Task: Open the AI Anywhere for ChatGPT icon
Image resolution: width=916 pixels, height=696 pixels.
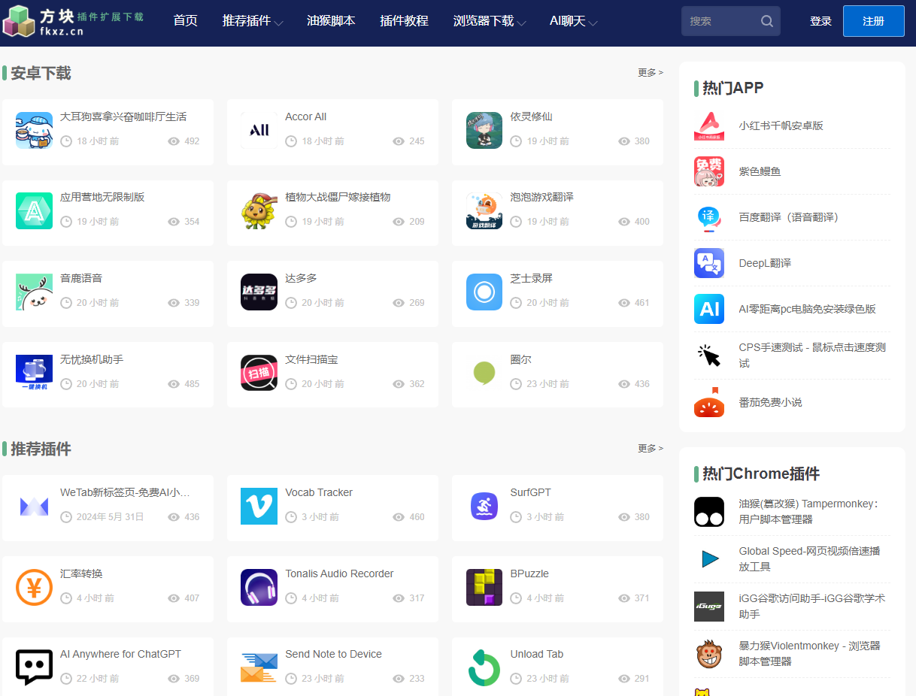Action: click(x=34, y=667)
